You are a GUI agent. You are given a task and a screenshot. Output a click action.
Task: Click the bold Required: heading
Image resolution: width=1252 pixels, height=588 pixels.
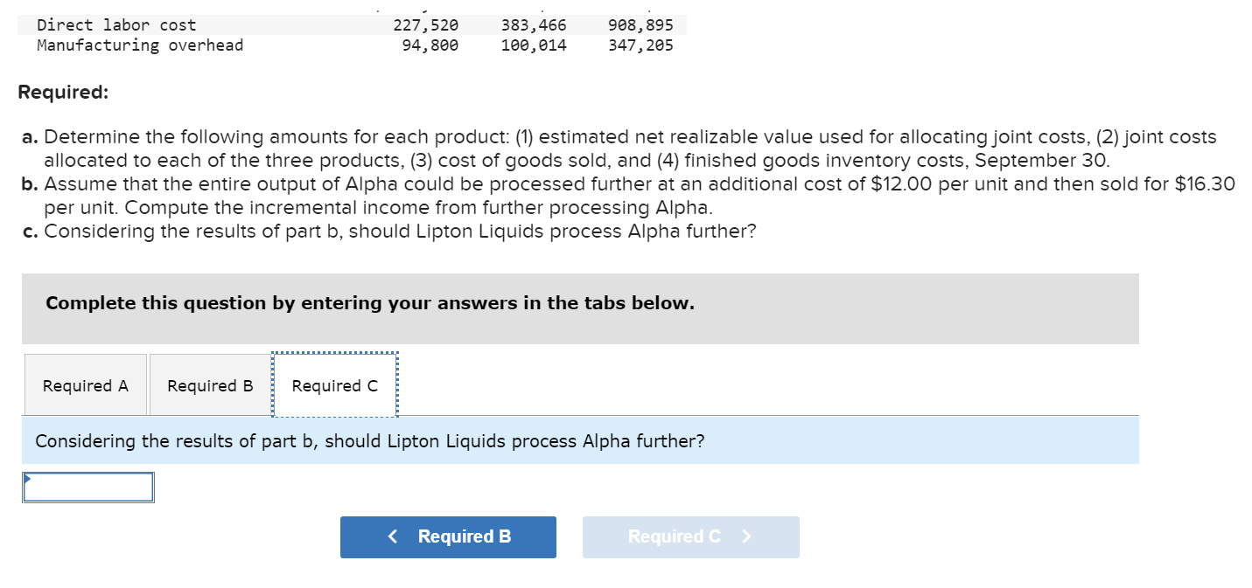tap(63, 92)
